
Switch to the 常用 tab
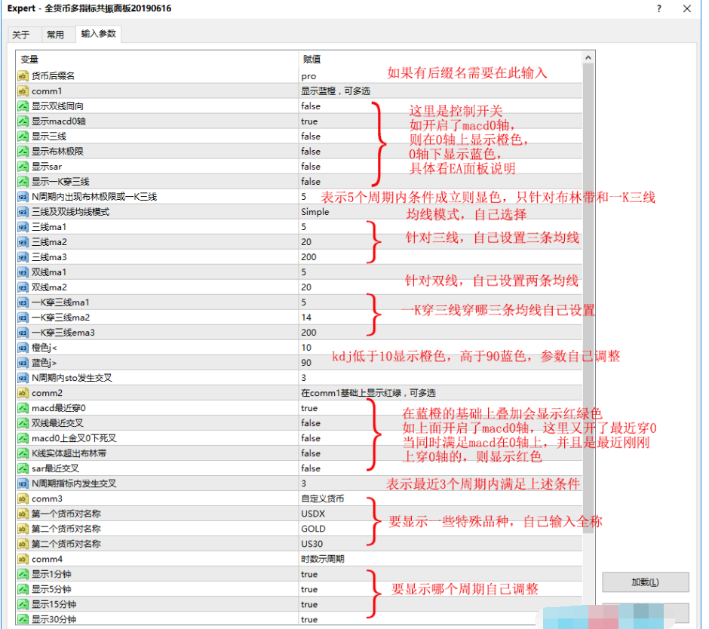[55, 35]
